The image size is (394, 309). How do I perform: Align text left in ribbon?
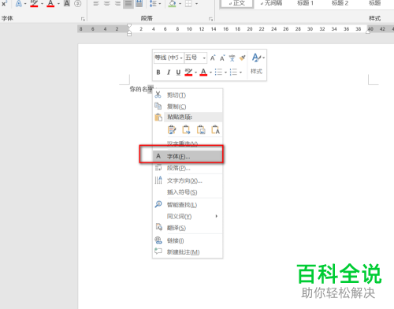(96, 4)
